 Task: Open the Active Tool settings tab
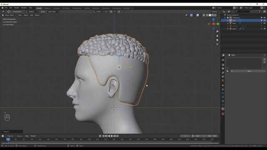(223, 60)
